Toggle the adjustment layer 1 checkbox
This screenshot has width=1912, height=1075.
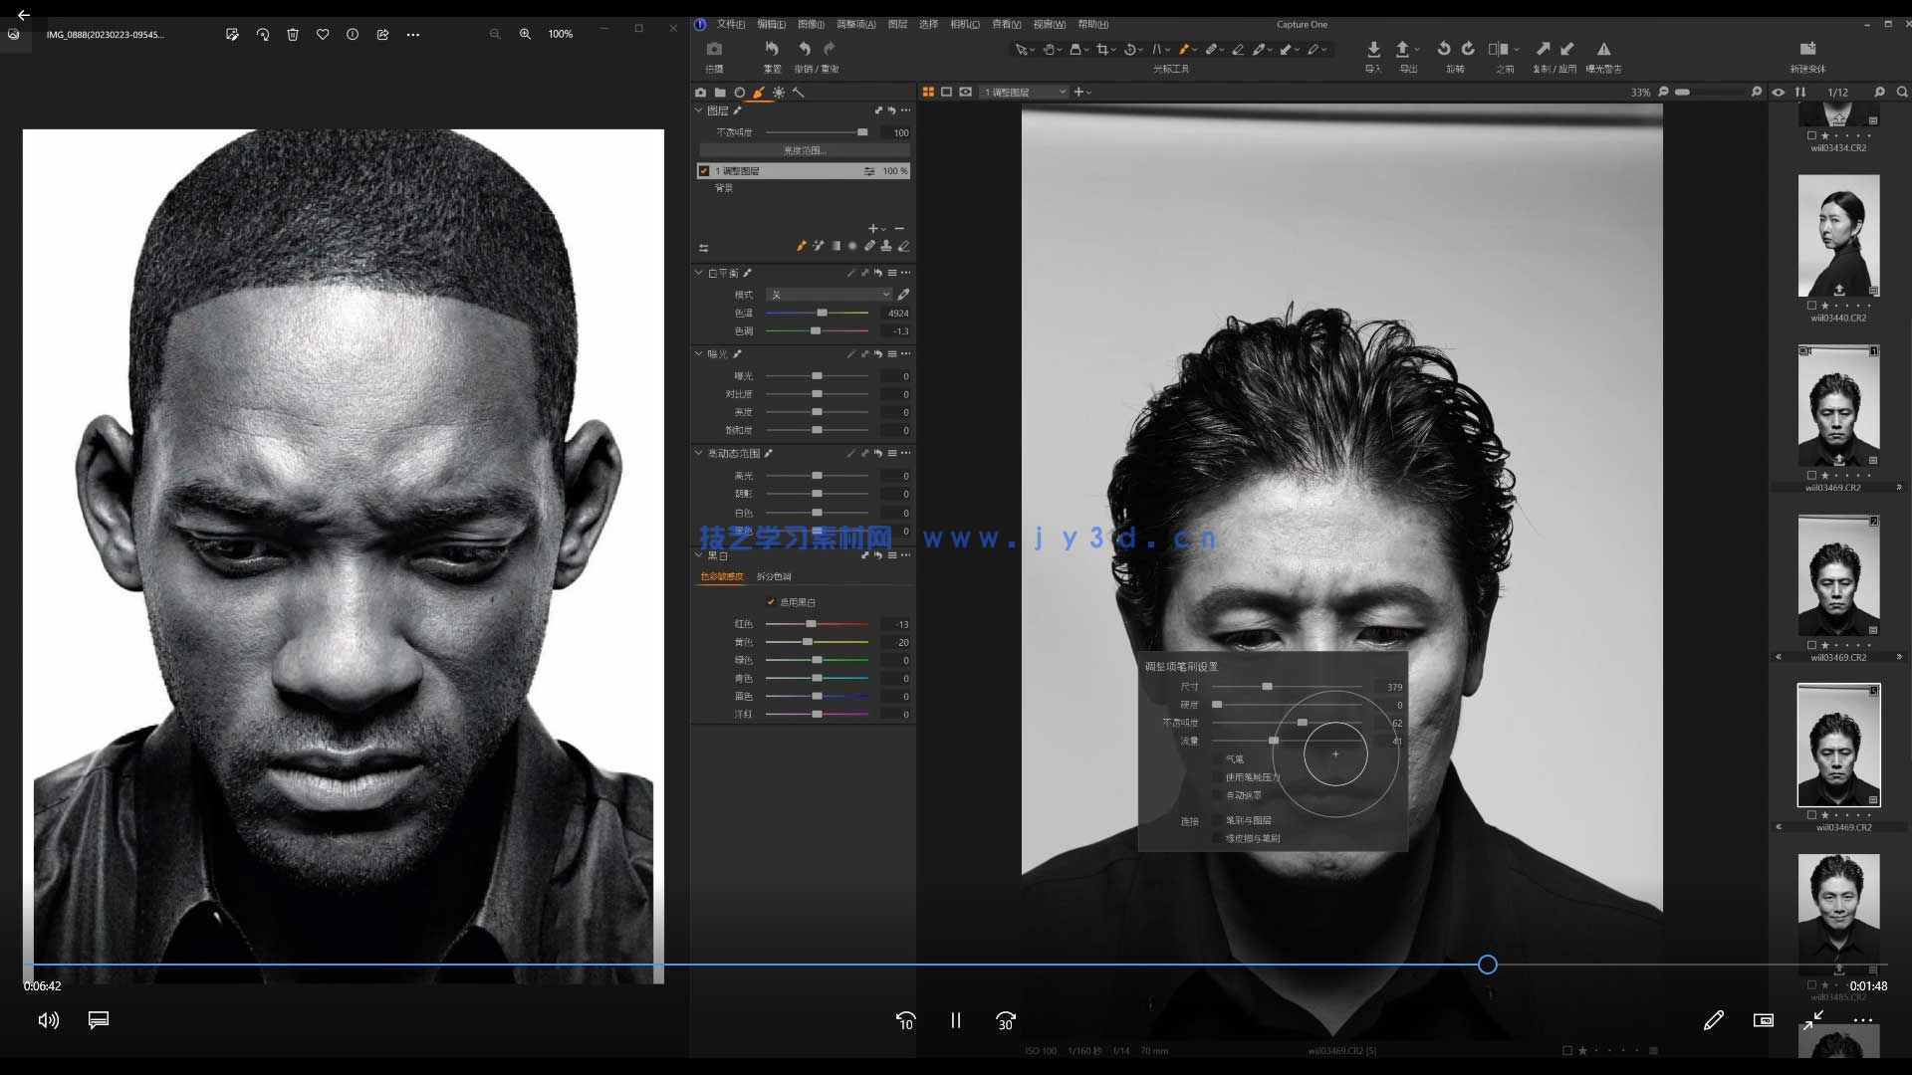tap(704, 171)
